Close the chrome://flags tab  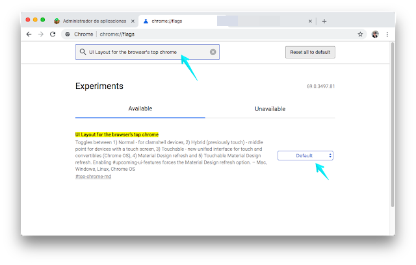pyautogui.click(x=309, y=21)
